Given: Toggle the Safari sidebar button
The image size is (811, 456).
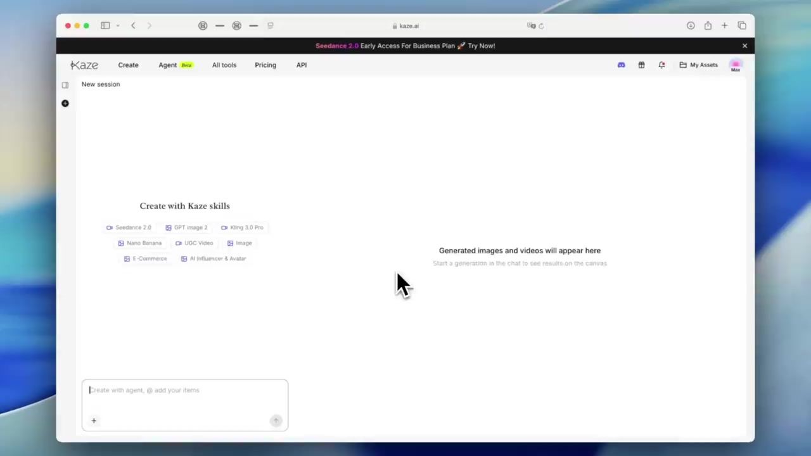Looking at the screenshot, I should [105, 25].
